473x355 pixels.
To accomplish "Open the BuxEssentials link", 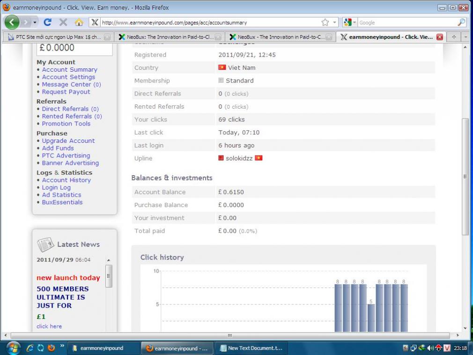I will 62,202.
